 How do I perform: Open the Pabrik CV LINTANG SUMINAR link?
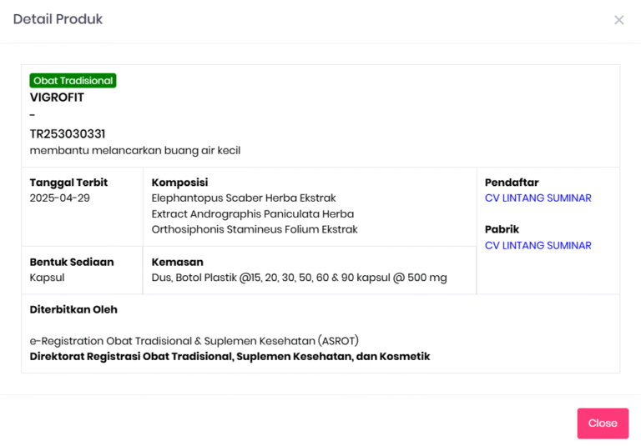[x=538, y=246]
